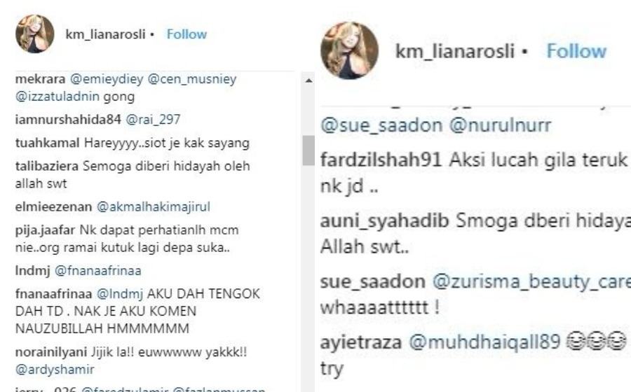Click the large right profile avatar
The width and height of the screenshot is (631, 392).
pyautogui.click(x=349, y=50)
